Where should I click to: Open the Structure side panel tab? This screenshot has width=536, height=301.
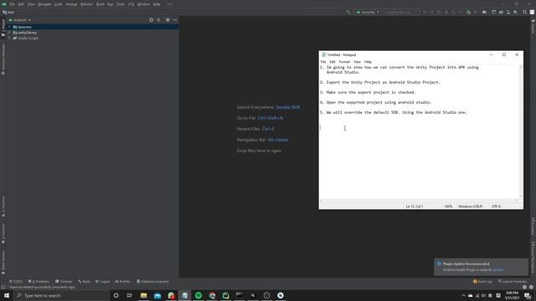coord(3,207)
